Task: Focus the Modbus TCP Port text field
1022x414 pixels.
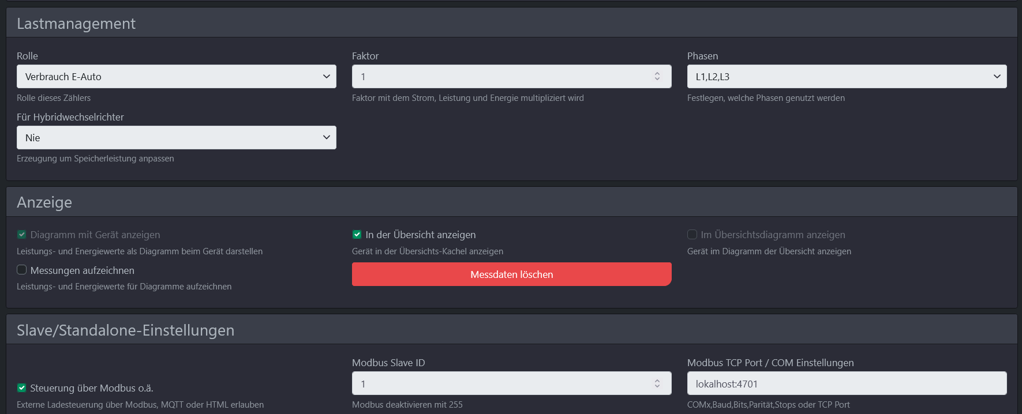Action: [x=847, y=384]
